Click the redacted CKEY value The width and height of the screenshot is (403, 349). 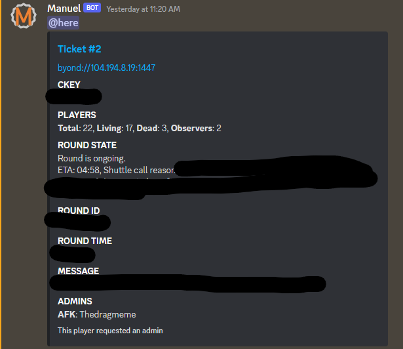(x=73, y=96)
